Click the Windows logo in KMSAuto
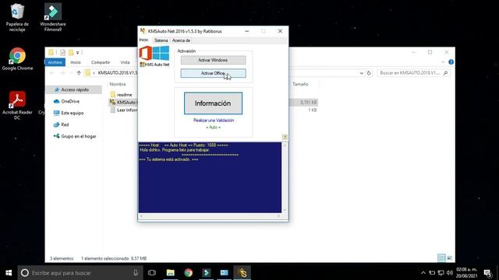 (161, 53)
